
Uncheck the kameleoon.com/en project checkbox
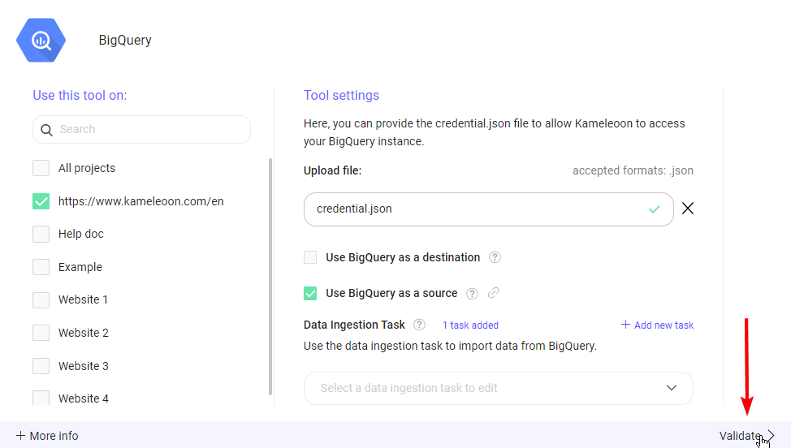click(41, 201)
